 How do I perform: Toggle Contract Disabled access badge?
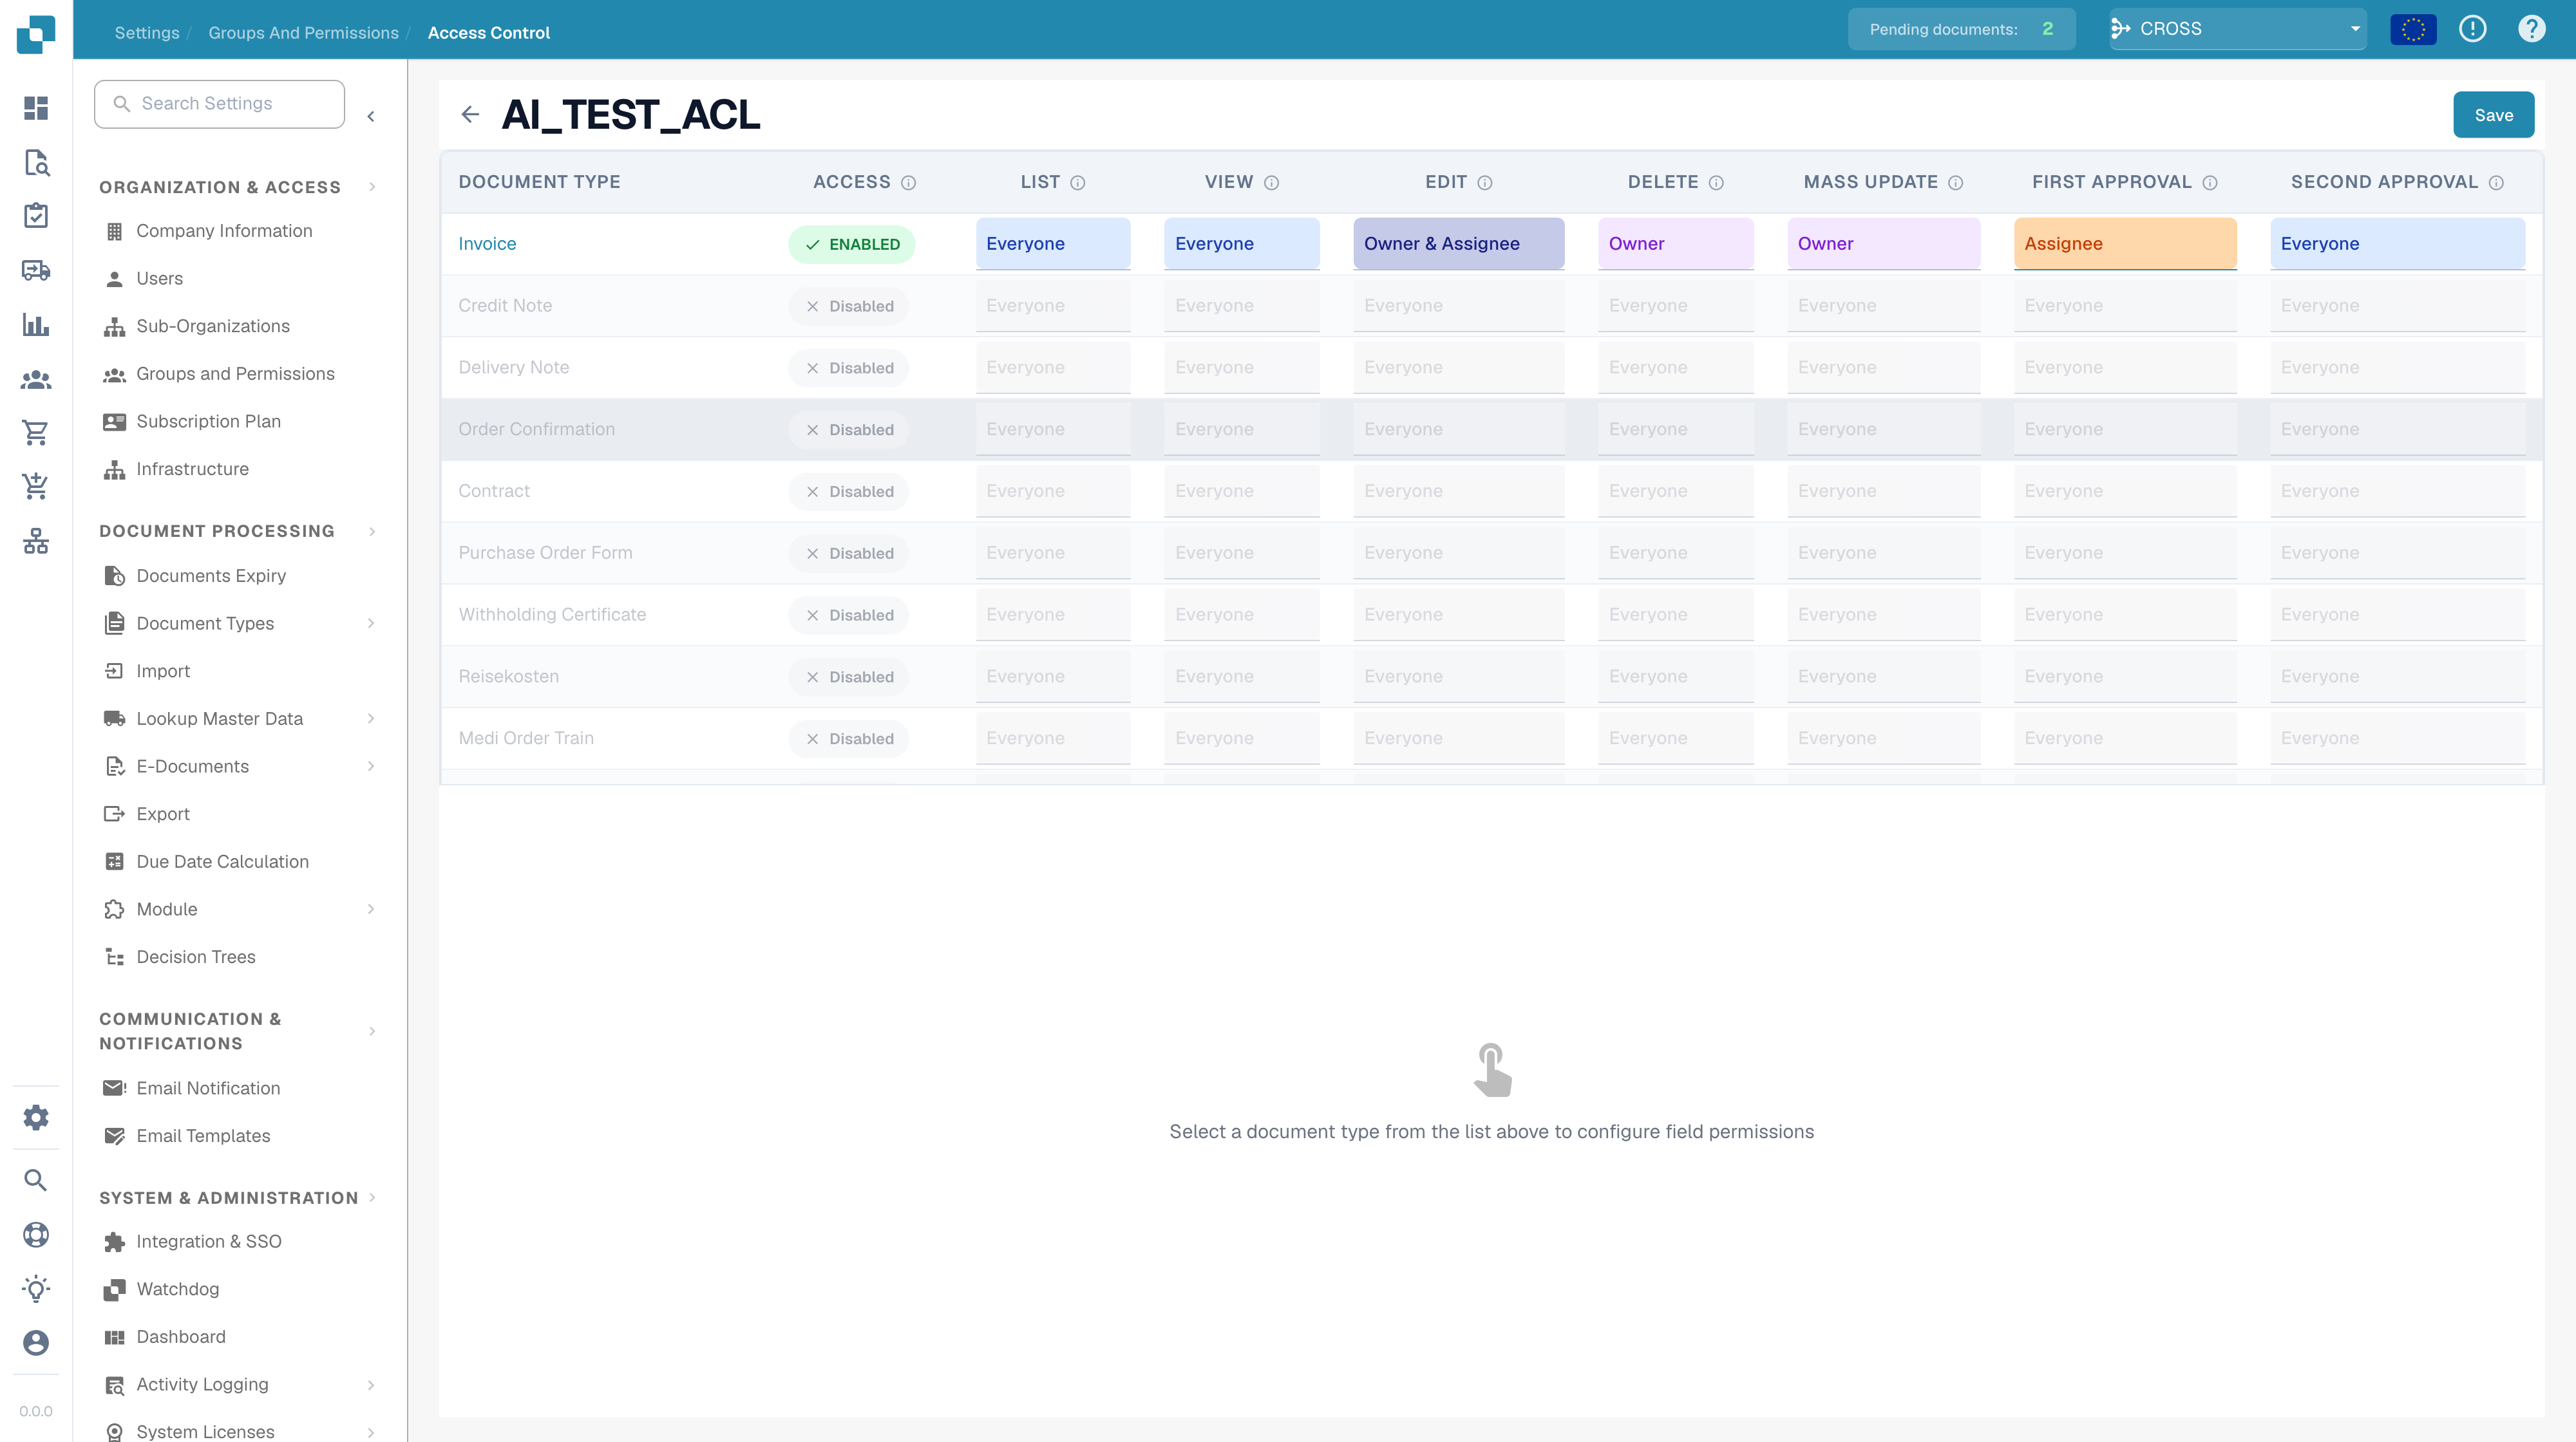[849, 492]
